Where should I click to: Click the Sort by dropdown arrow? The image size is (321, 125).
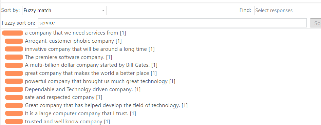(103, 11)
